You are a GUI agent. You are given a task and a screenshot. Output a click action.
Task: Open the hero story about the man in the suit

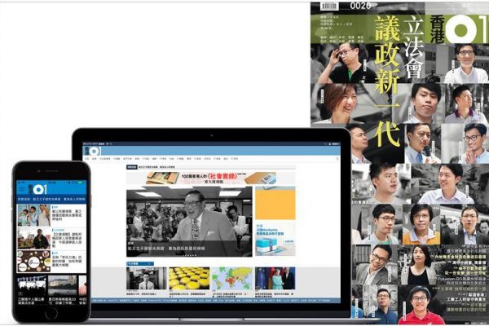click(189, 222)
